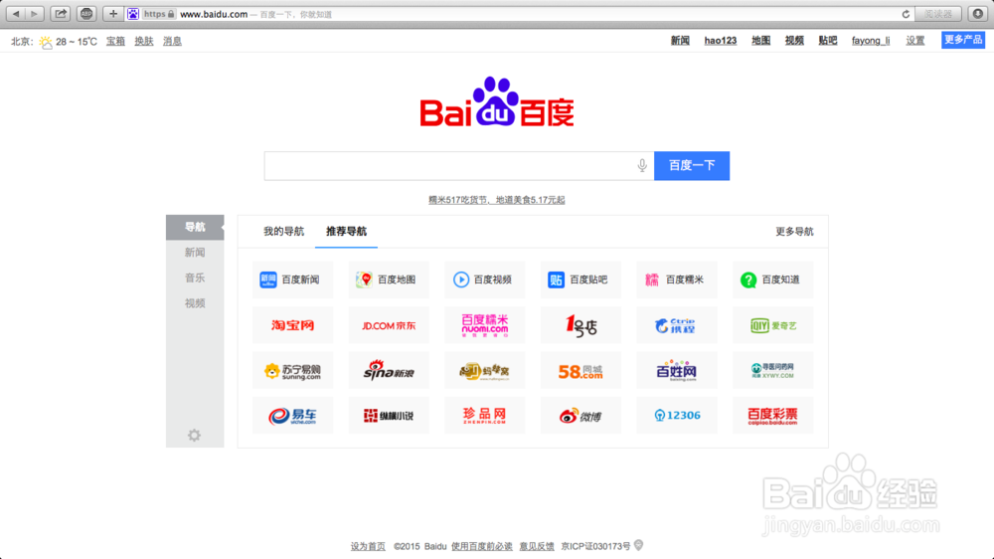Open the Ctrip 携程 logo tile
The width and height of the screenshot is (994, 559).
click(676, 325)
